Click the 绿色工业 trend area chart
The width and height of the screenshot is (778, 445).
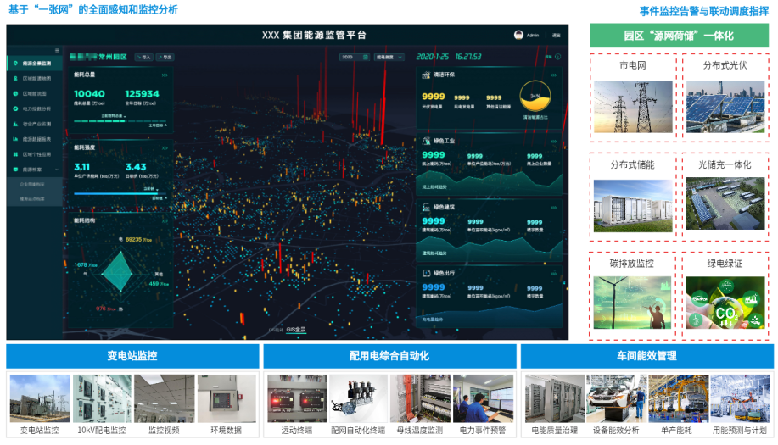coord(489,183)
